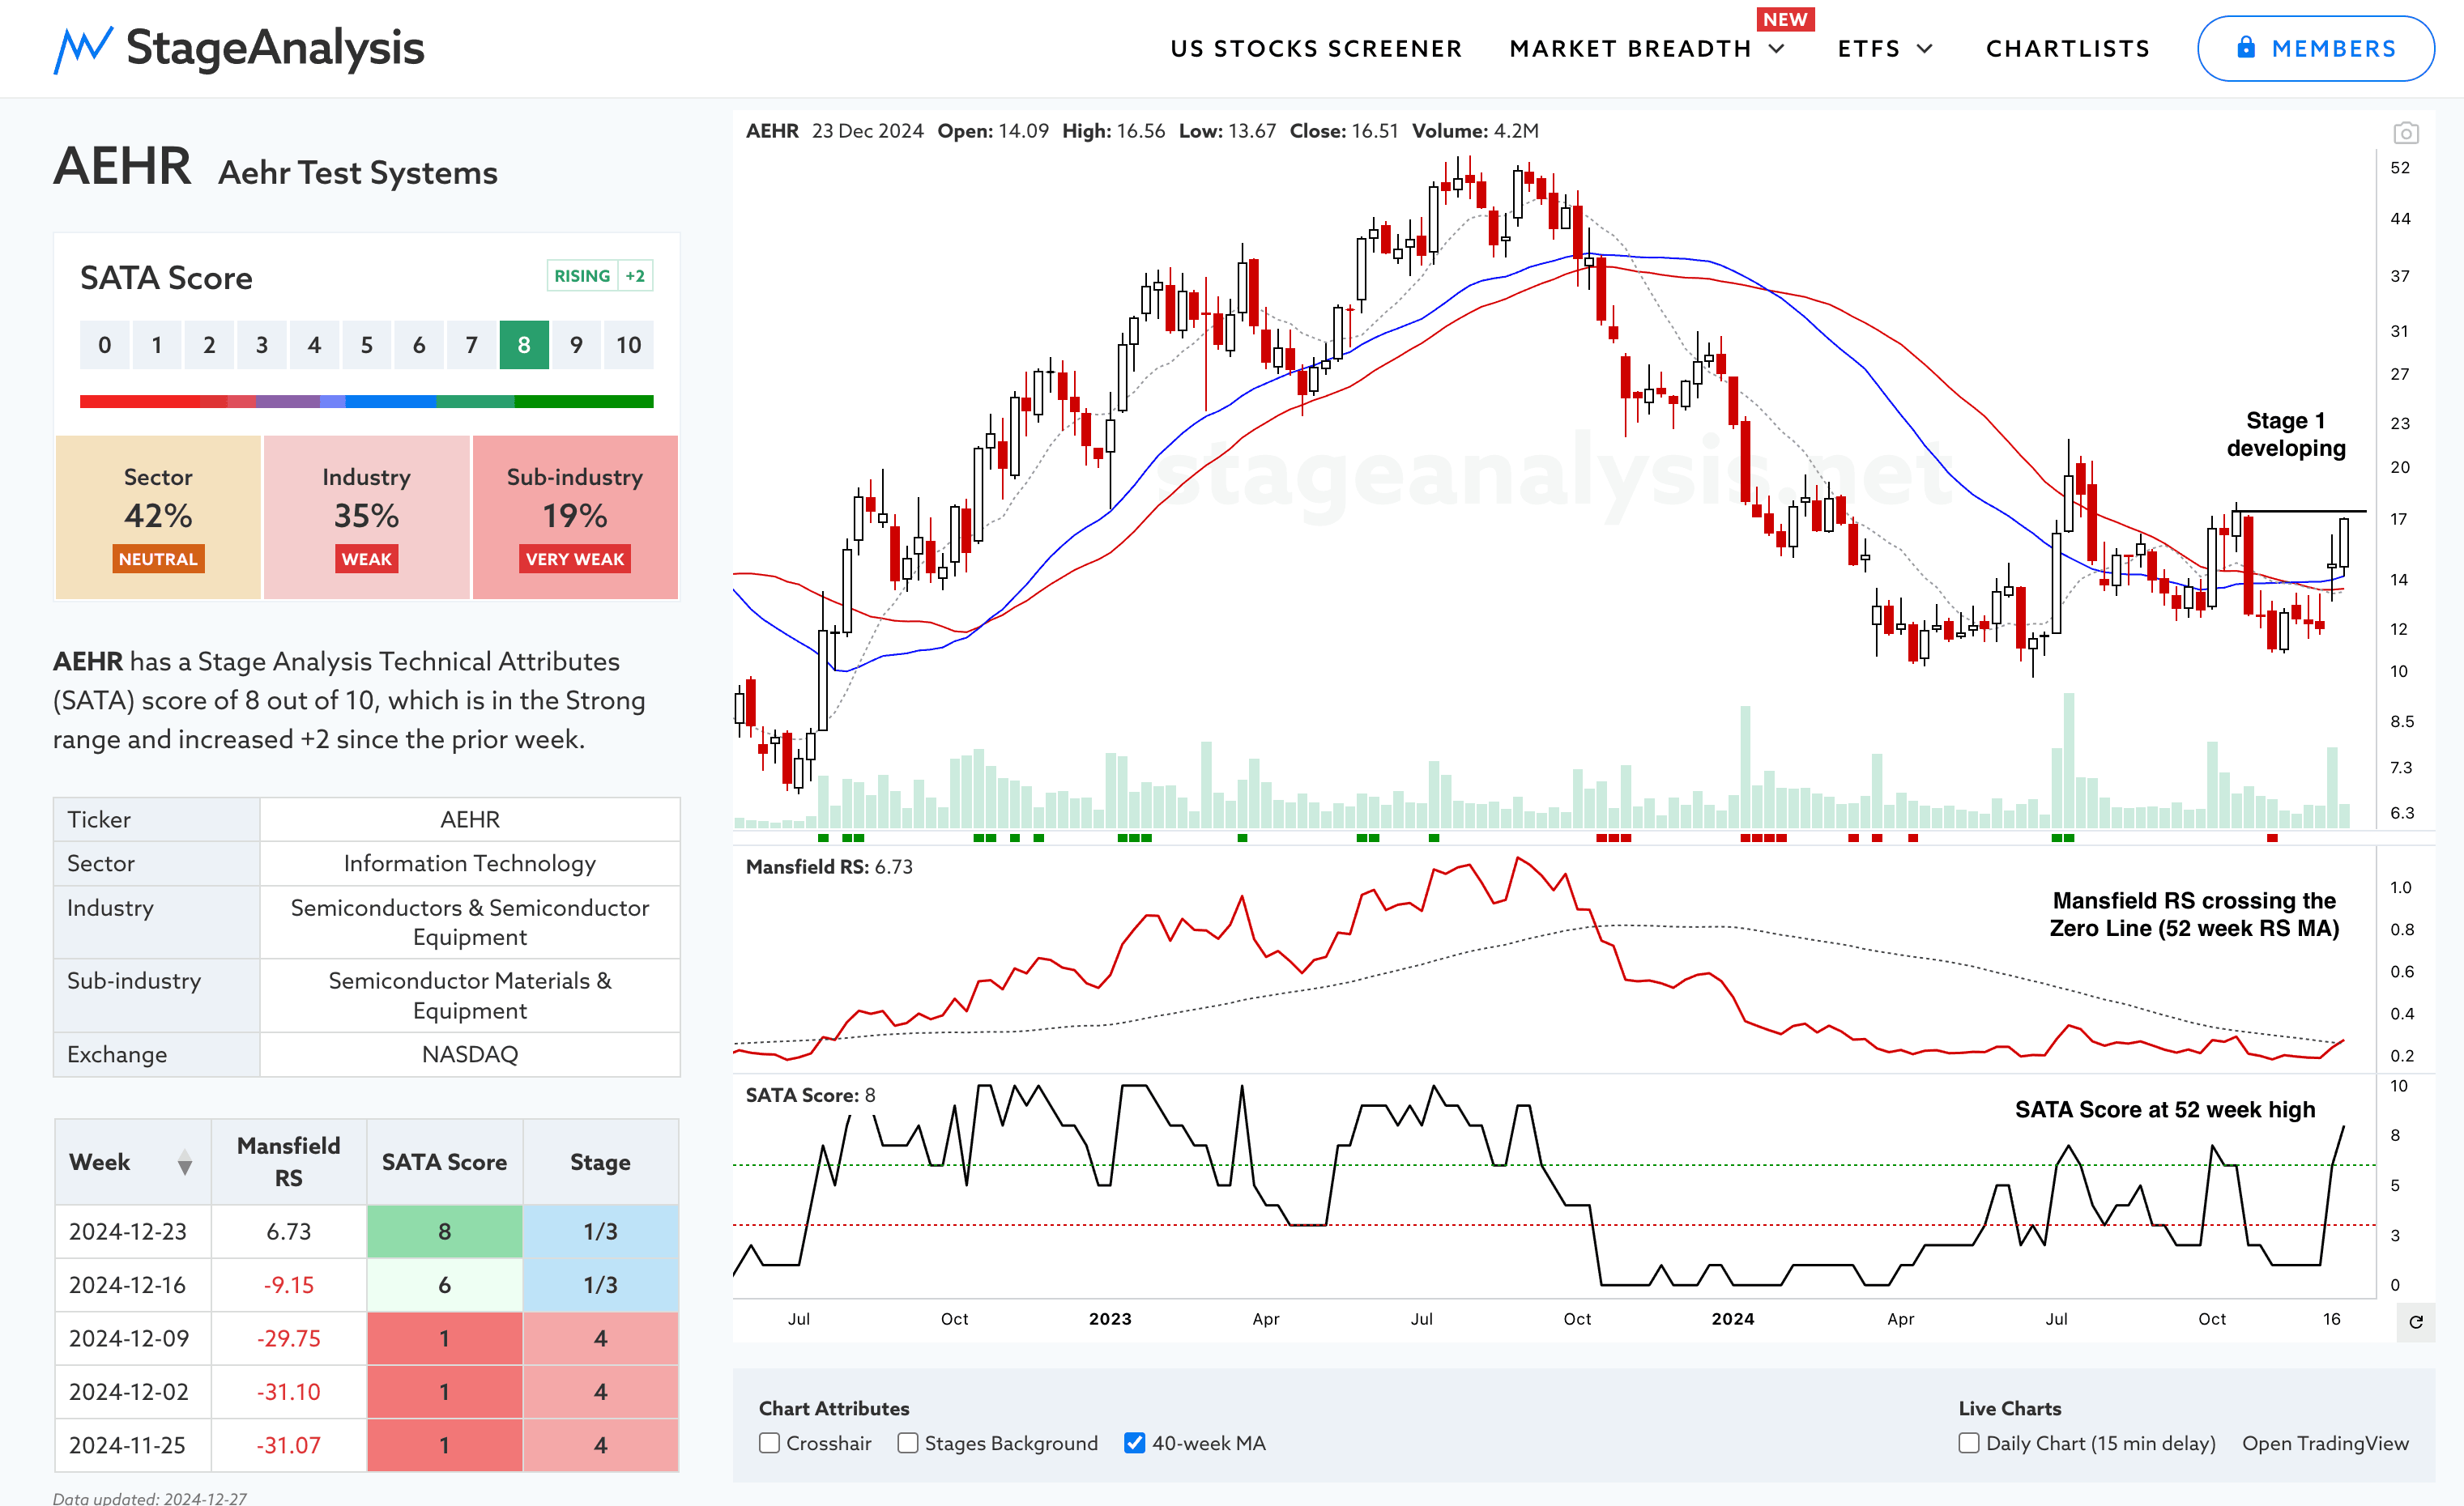This screenshot has width=2464, height=1506.
Task: Click SATA Score cell 6 for 2024-12-16
Action: (x=444, y=1284)
